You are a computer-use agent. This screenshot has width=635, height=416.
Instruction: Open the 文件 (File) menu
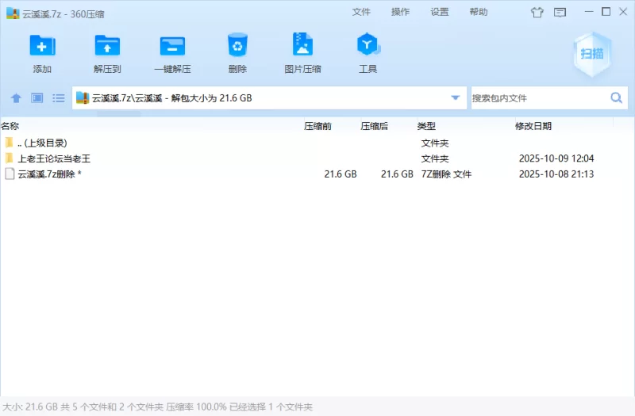click(x=361, y=12)
